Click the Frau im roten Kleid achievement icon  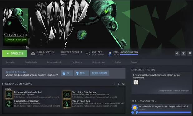(67, 104)
